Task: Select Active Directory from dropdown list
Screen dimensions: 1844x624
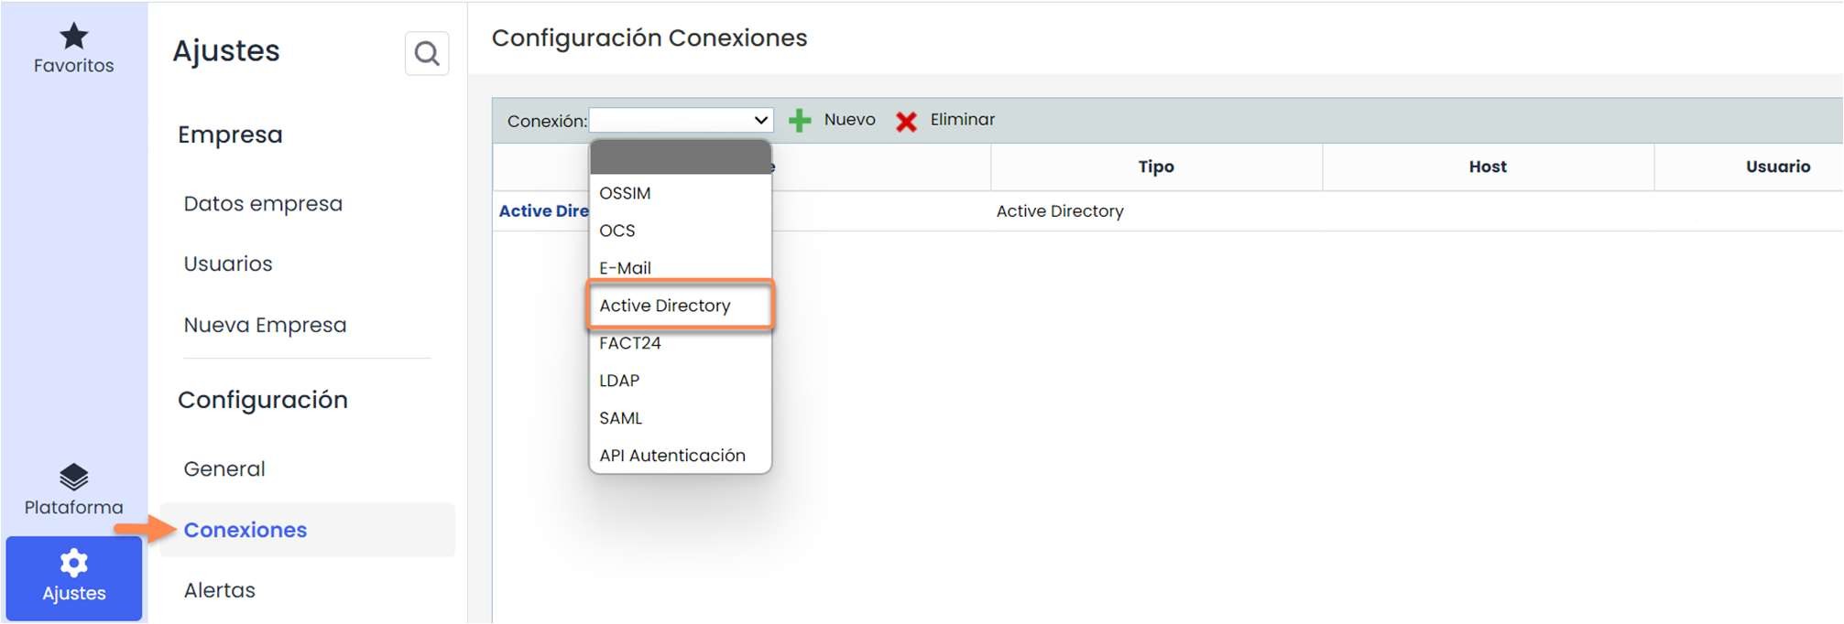Action: pos(665,306)
